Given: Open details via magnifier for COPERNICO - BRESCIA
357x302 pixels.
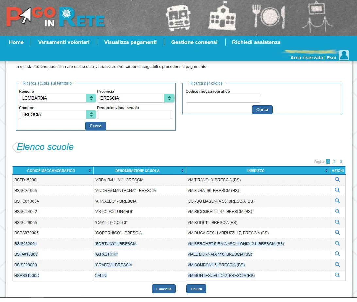Looking at the screenshot, I should point(337,233).
